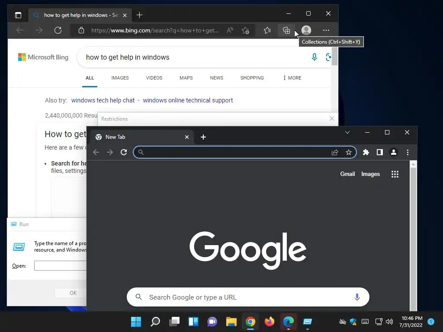The image size is (443, 332).
Task: Open Chrome's three-dot menu
Action: 408,153
